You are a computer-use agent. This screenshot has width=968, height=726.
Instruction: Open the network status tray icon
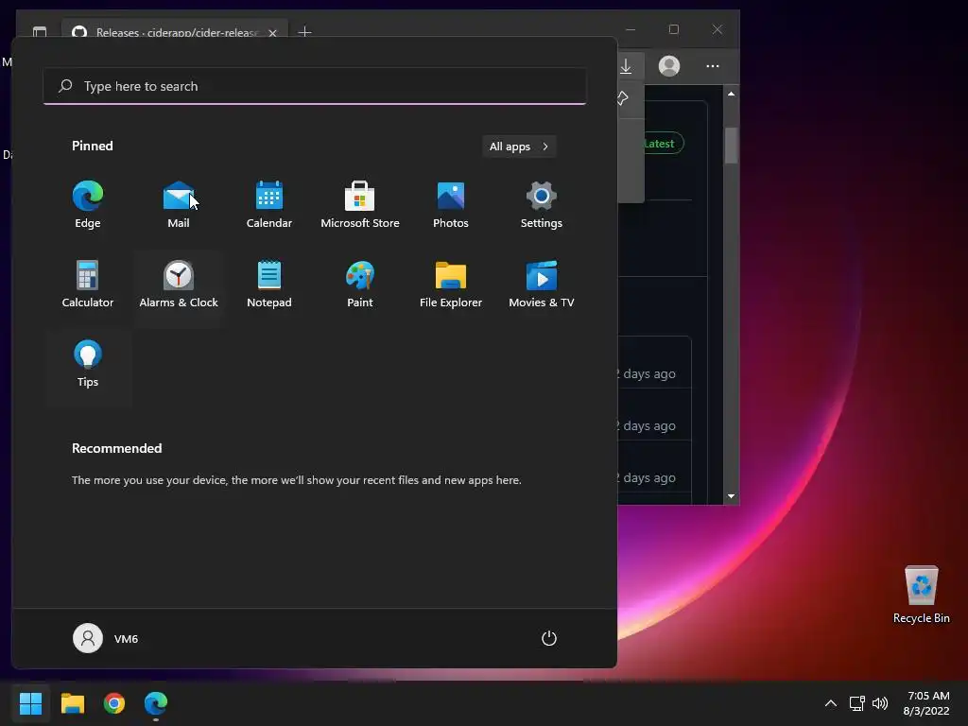point(856,703)
